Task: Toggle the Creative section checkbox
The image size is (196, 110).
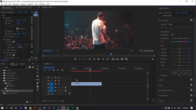Action: coord(191,79)
